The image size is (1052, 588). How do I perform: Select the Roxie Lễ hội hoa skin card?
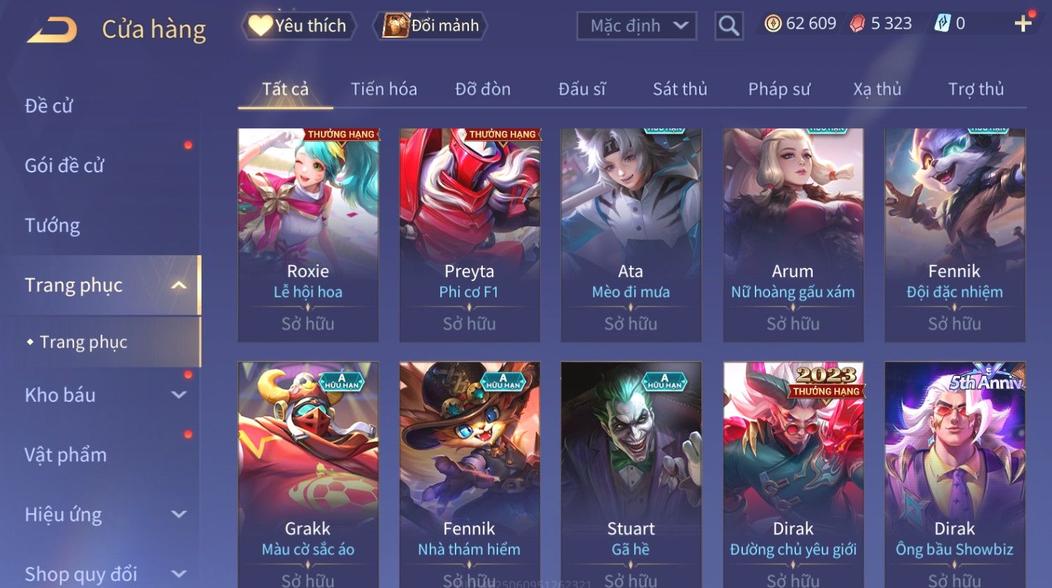[308, 235]
